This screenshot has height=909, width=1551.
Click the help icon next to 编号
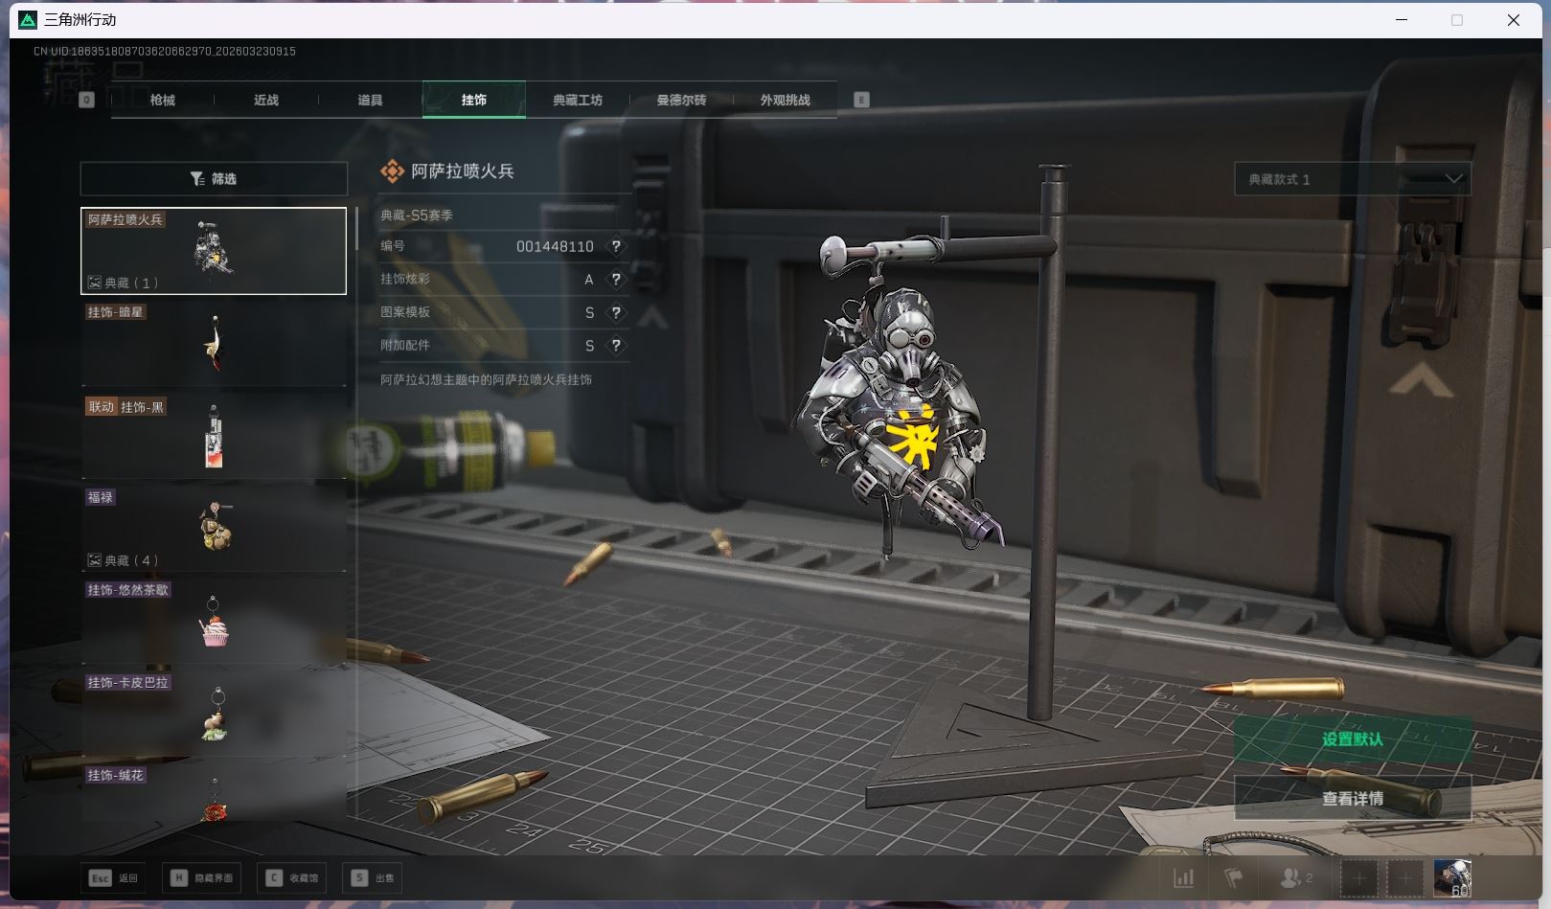[x=616, y=246]
